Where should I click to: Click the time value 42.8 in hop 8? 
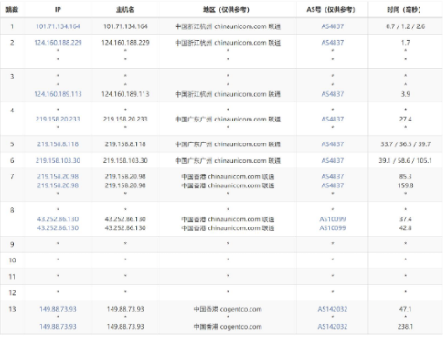406,227
